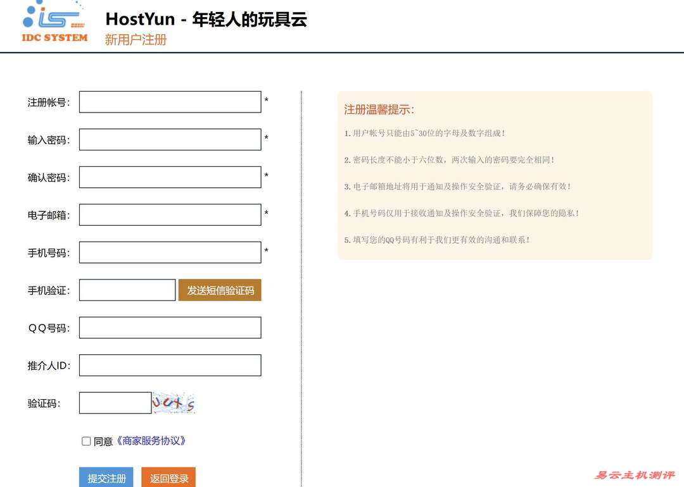Click tip 4 about 手机号码 privacy
The height and width of the screenshot is (487, 684).
(x=462, y=213)
